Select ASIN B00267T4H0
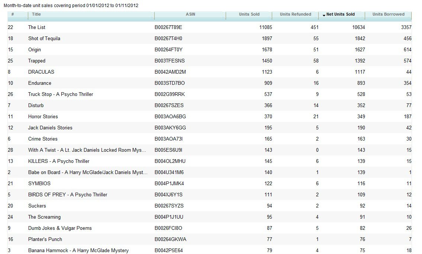This screenshot has height=254, width=422. click(x=168, y=38)
